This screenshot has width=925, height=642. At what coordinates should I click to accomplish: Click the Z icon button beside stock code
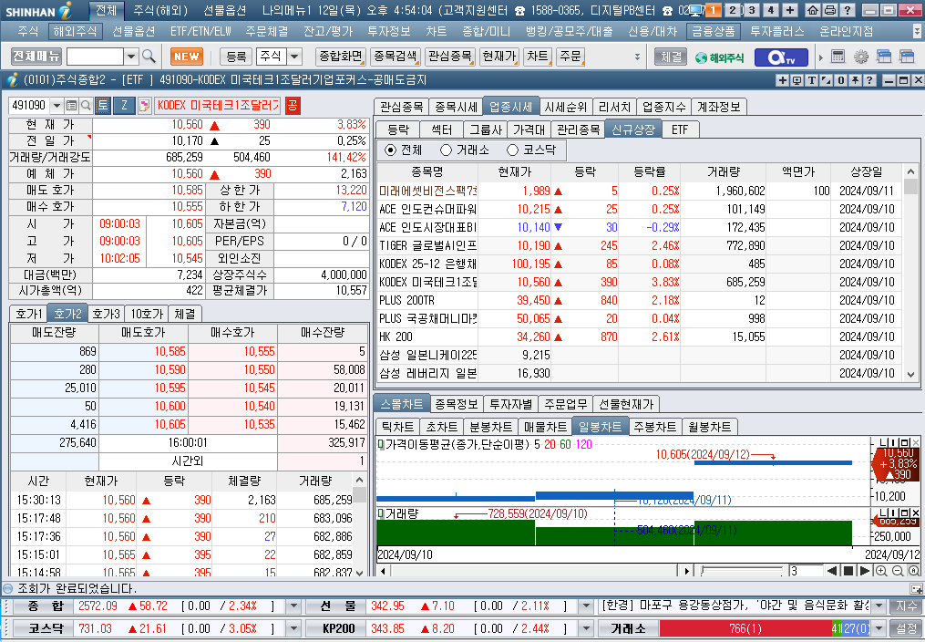pos(124,106)
